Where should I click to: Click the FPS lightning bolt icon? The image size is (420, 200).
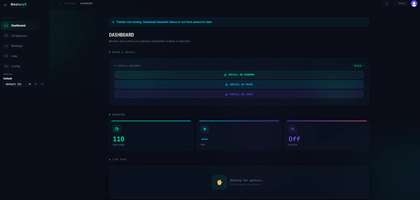pyautogui.click(x=205, y=129)
